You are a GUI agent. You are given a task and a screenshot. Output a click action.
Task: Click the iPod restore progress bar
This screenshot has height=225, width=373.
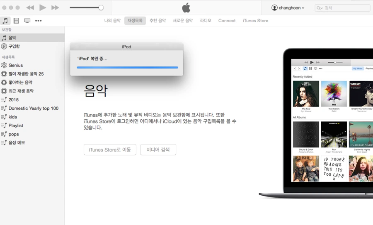[127, 68]
